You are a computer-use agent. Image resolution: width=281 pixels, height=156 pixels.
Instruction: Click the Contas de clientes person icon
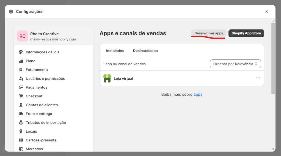coord(21,105)
